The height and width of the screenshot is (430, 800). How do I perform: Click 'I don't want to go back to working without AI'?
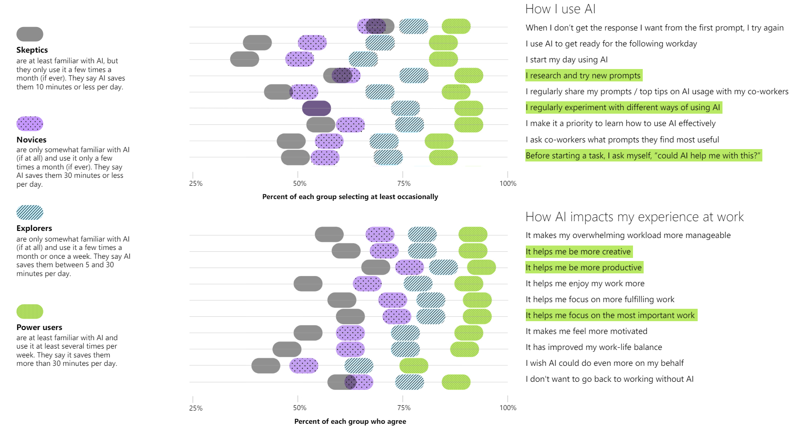[x=610, y=379]
